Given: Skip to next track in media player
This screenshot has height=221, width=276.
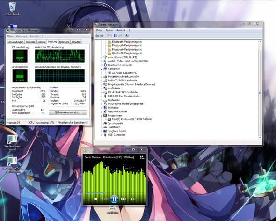Looking at the screenshot, I should pyautogui.click(x=123, y=199).
